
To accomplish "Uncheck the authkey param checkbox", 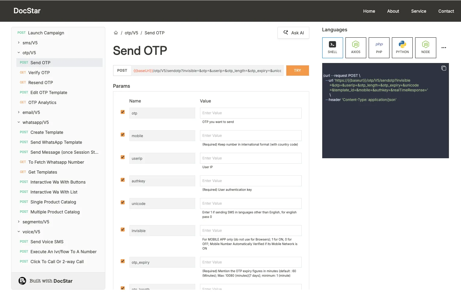I will coord(122,180).
